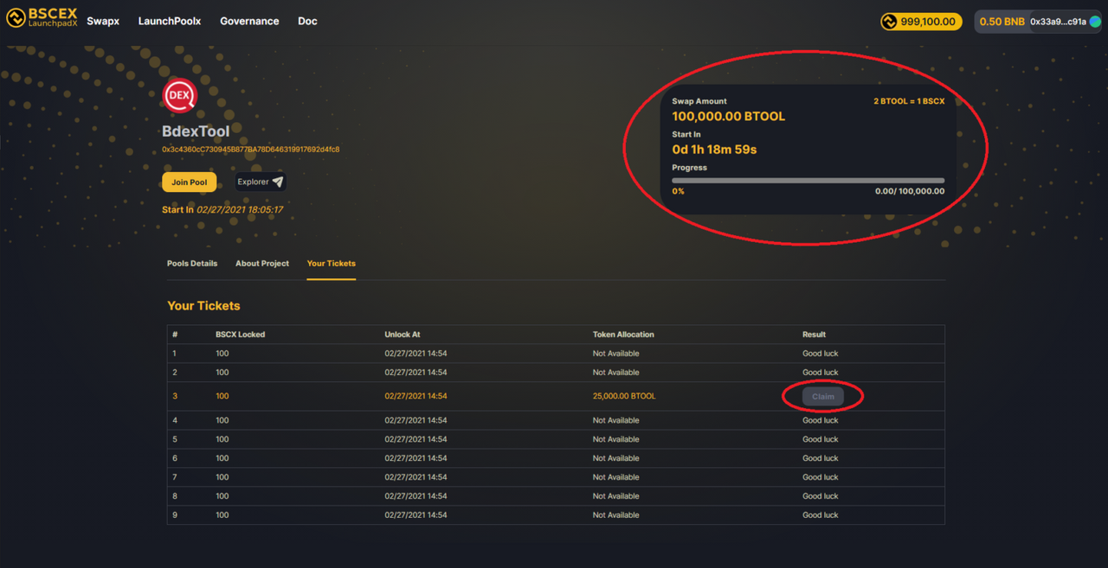The width and height of the screenshot is (1108, 568).
Task: Click Good luck result in ticket row 4
Action: [820, 420]
